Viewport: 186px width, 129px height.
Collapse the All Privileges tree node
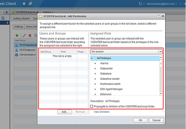pyautogui.click(x=92, y=58)
